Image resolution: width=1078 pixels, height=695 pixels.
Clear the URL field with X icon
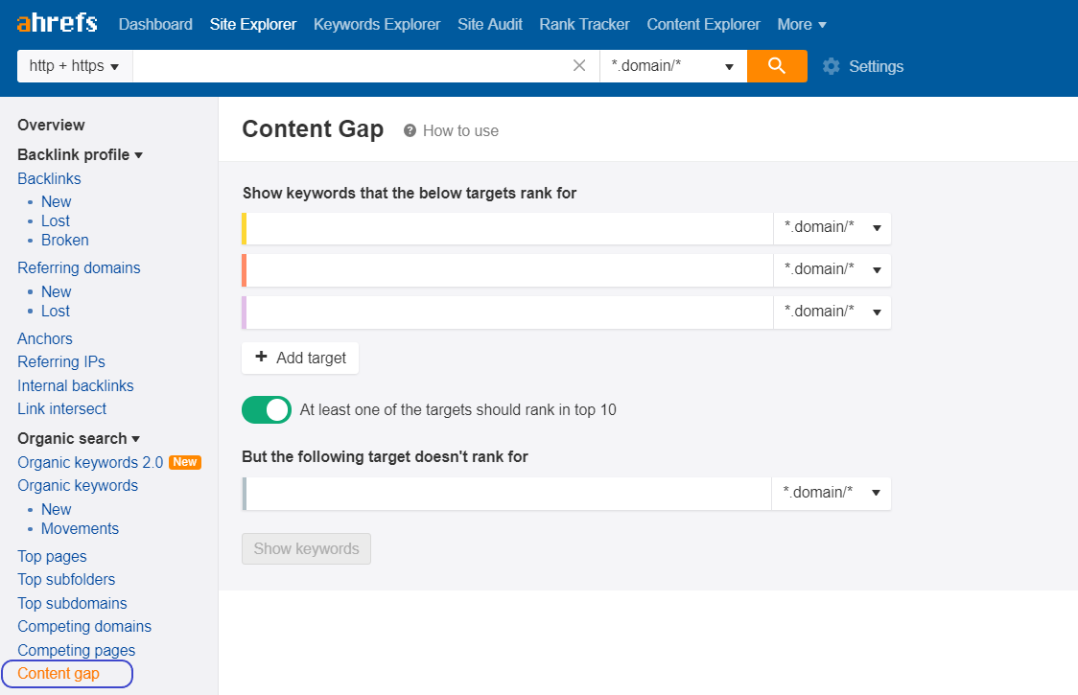click(x=579, y=66)
